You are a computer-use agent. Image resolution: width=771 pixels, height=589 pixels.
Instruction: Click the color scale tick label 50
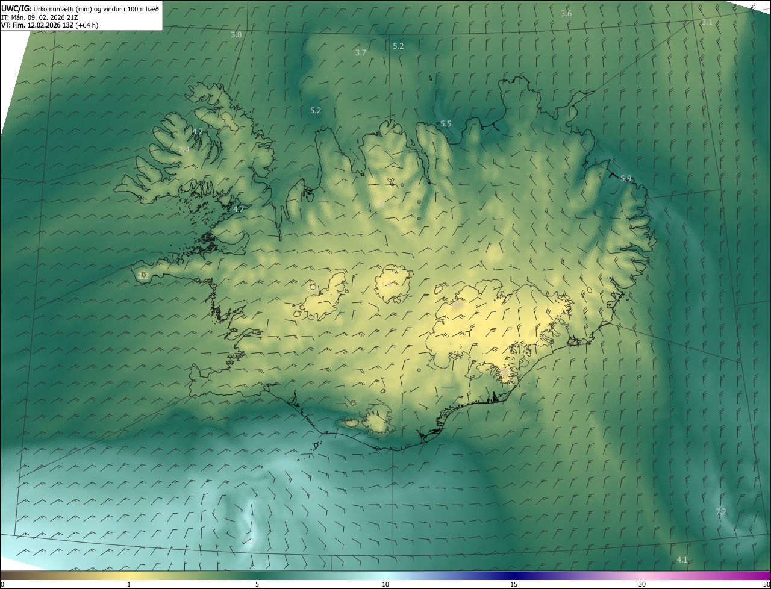[766, 584]
